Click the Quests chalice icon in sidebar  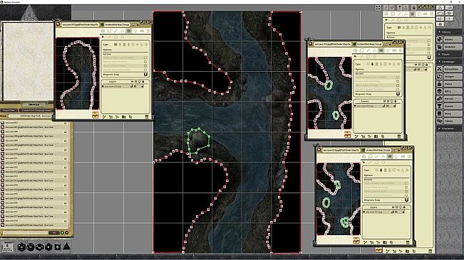coord(440,106)
